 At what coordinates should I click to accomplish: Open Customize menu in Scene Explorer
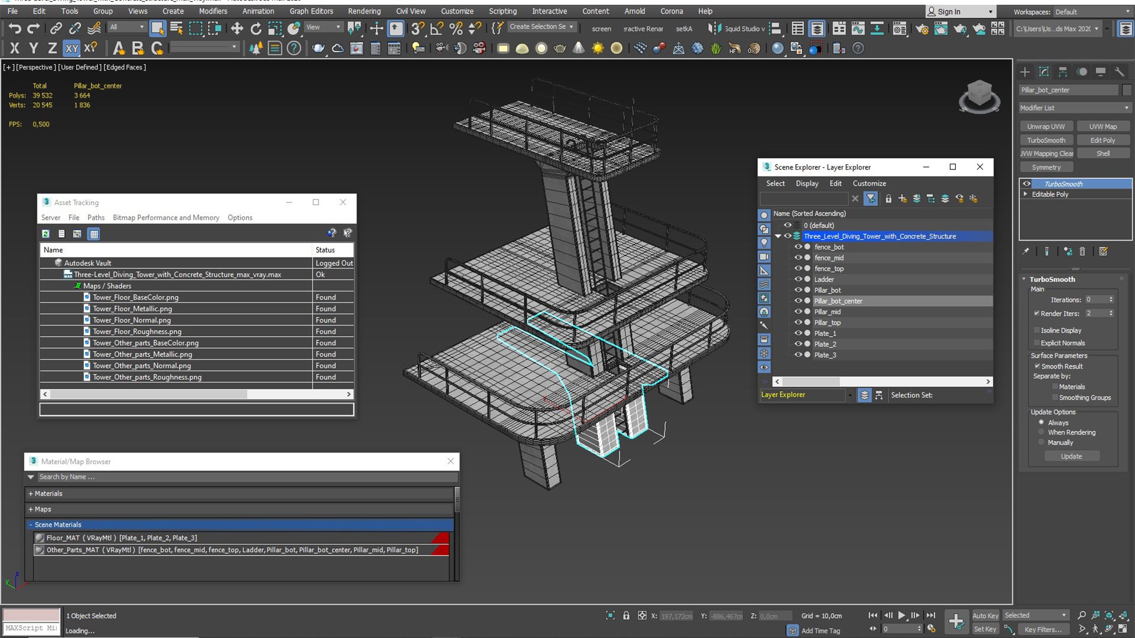coord(869,183)
